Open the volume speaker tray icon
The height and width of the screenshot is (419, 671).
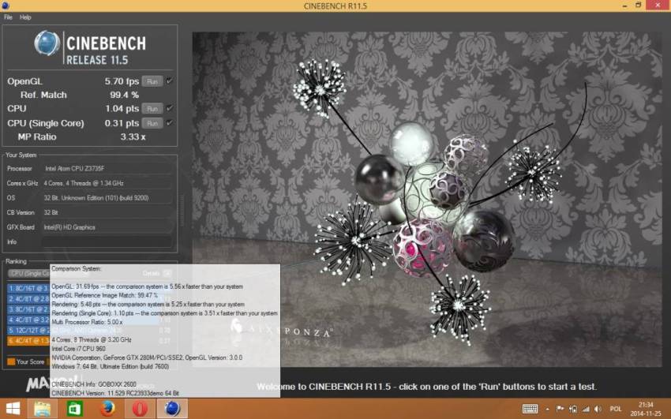[598, 409]
